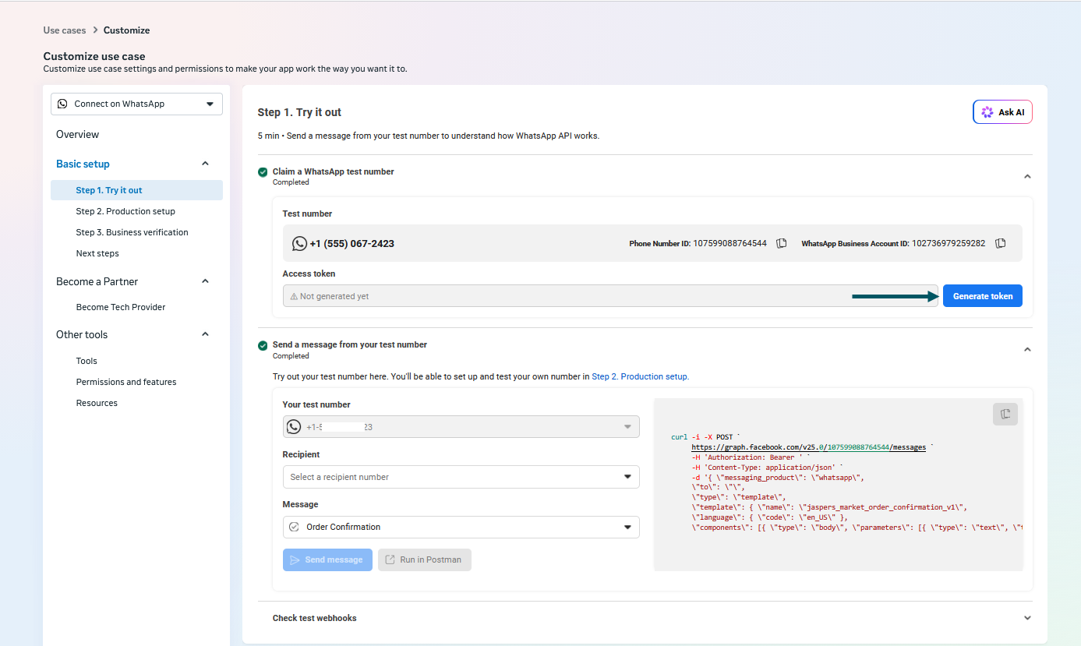Viewport: 1081px width, 646px height.
Task: Click the graph.facebook.com URL in code
Action: pos(808,447)
